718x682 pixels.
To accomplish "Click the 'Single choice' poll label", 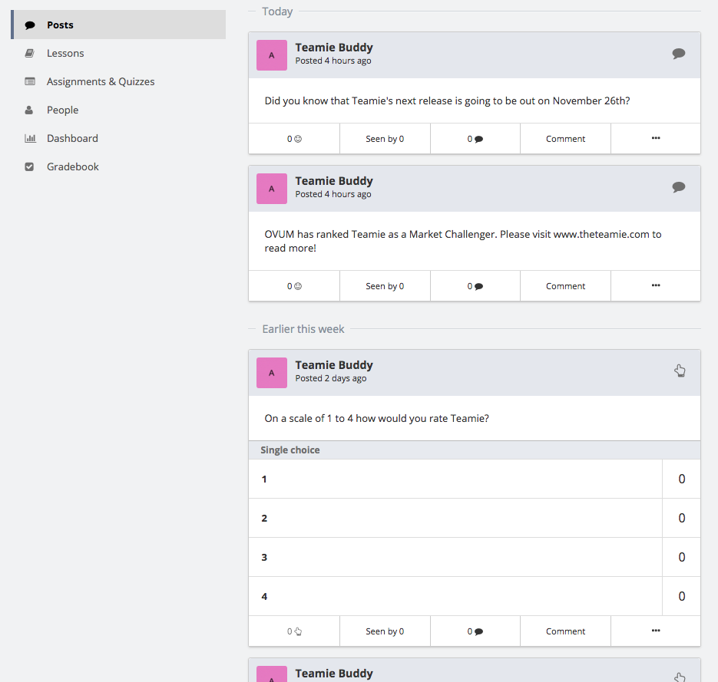I will pos(290,450).
